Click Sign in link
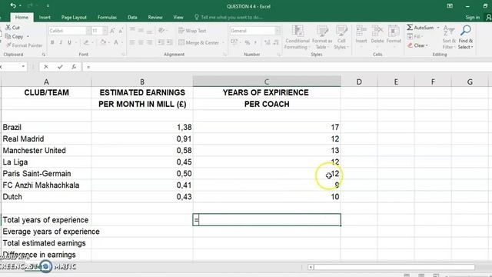Viewport: 492px width, 277px height. click(473, 17)
